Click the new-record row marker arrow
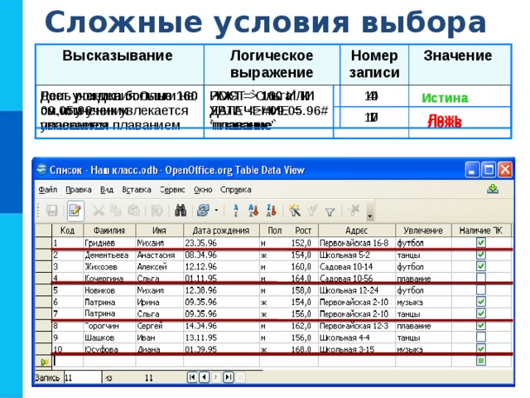530x398 pixels. tap(44, 362)
